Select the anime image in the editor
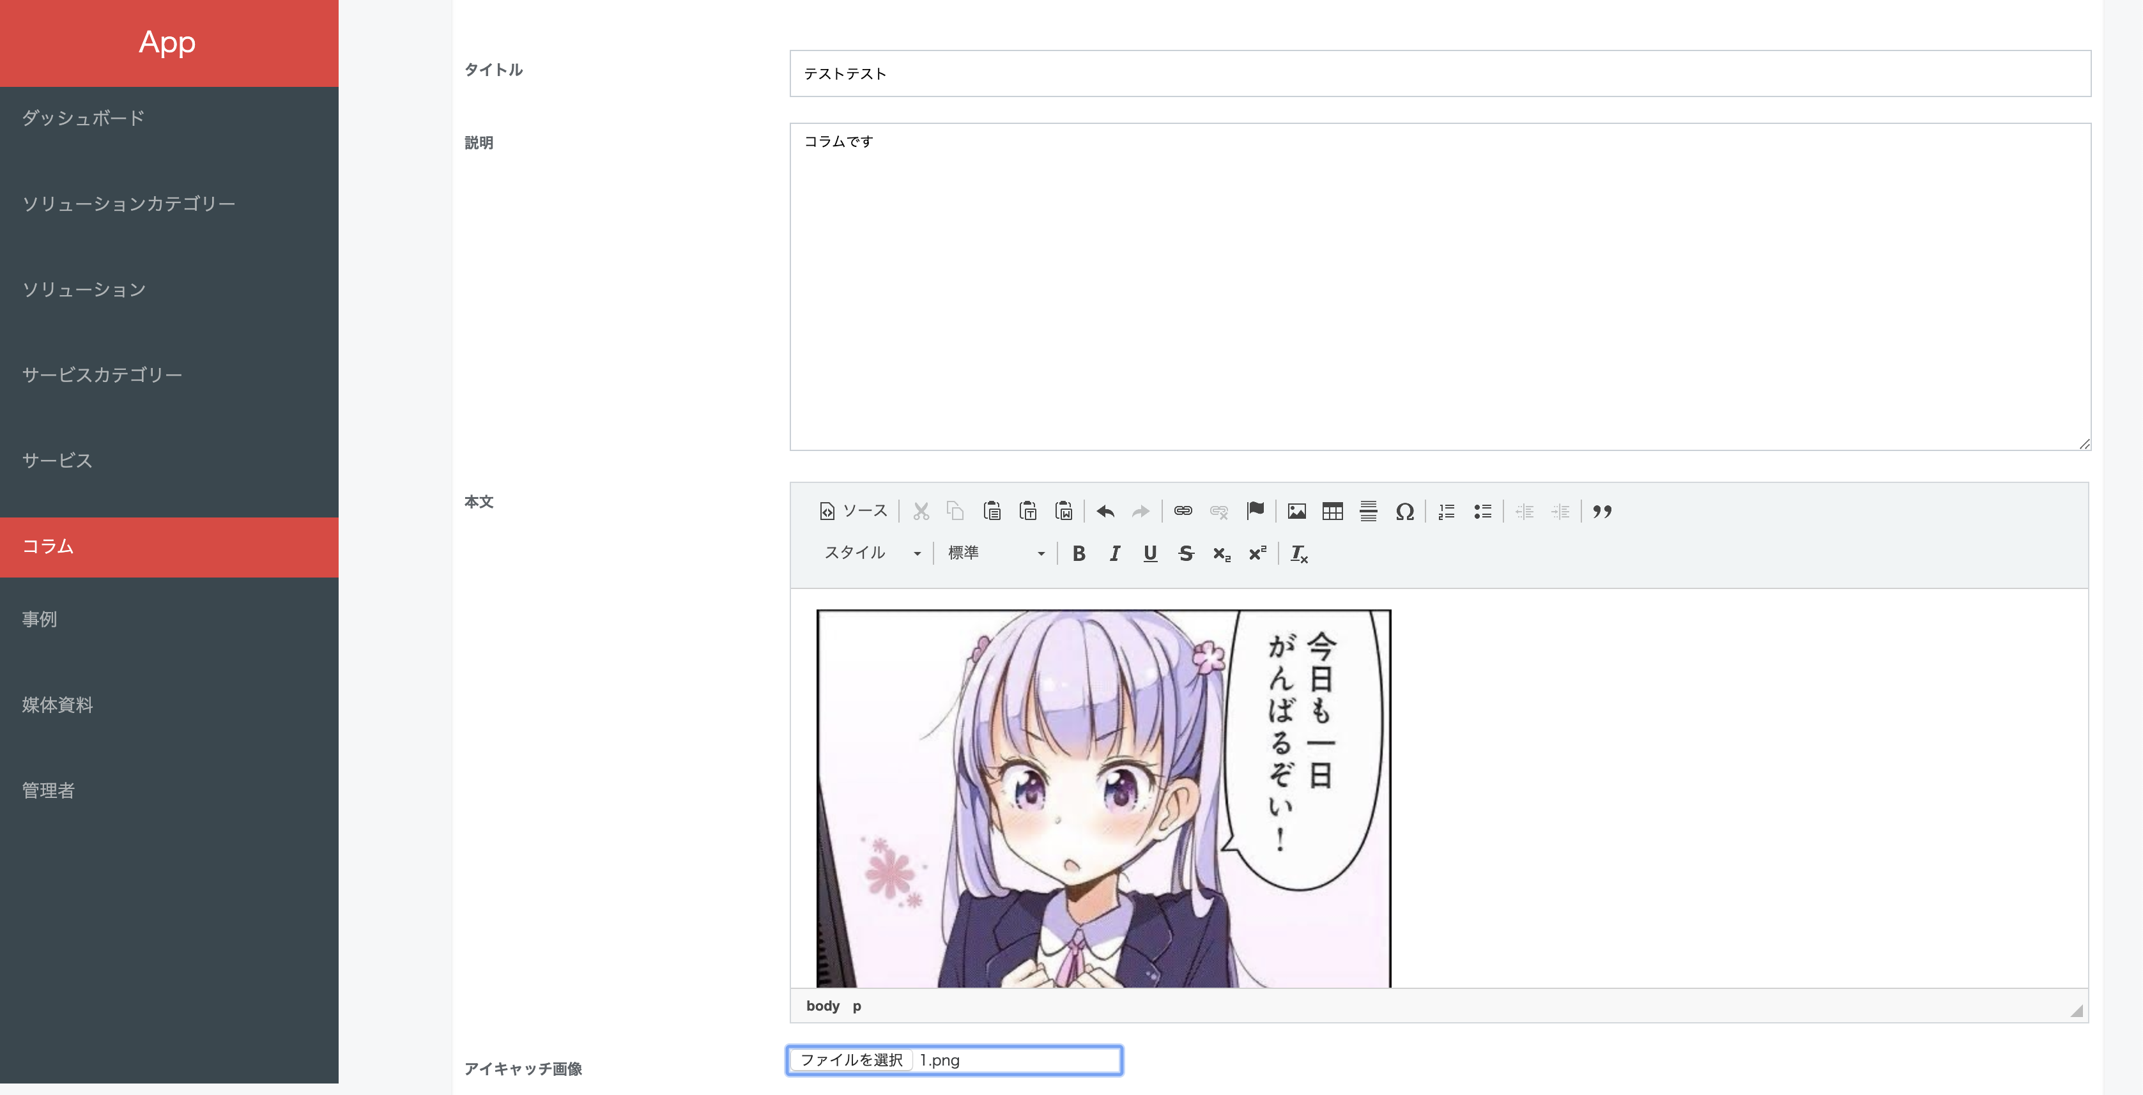Image resolution: width=2143 pixels, height=1095 pixels. pyautogui.click(x=1104, y=799)
